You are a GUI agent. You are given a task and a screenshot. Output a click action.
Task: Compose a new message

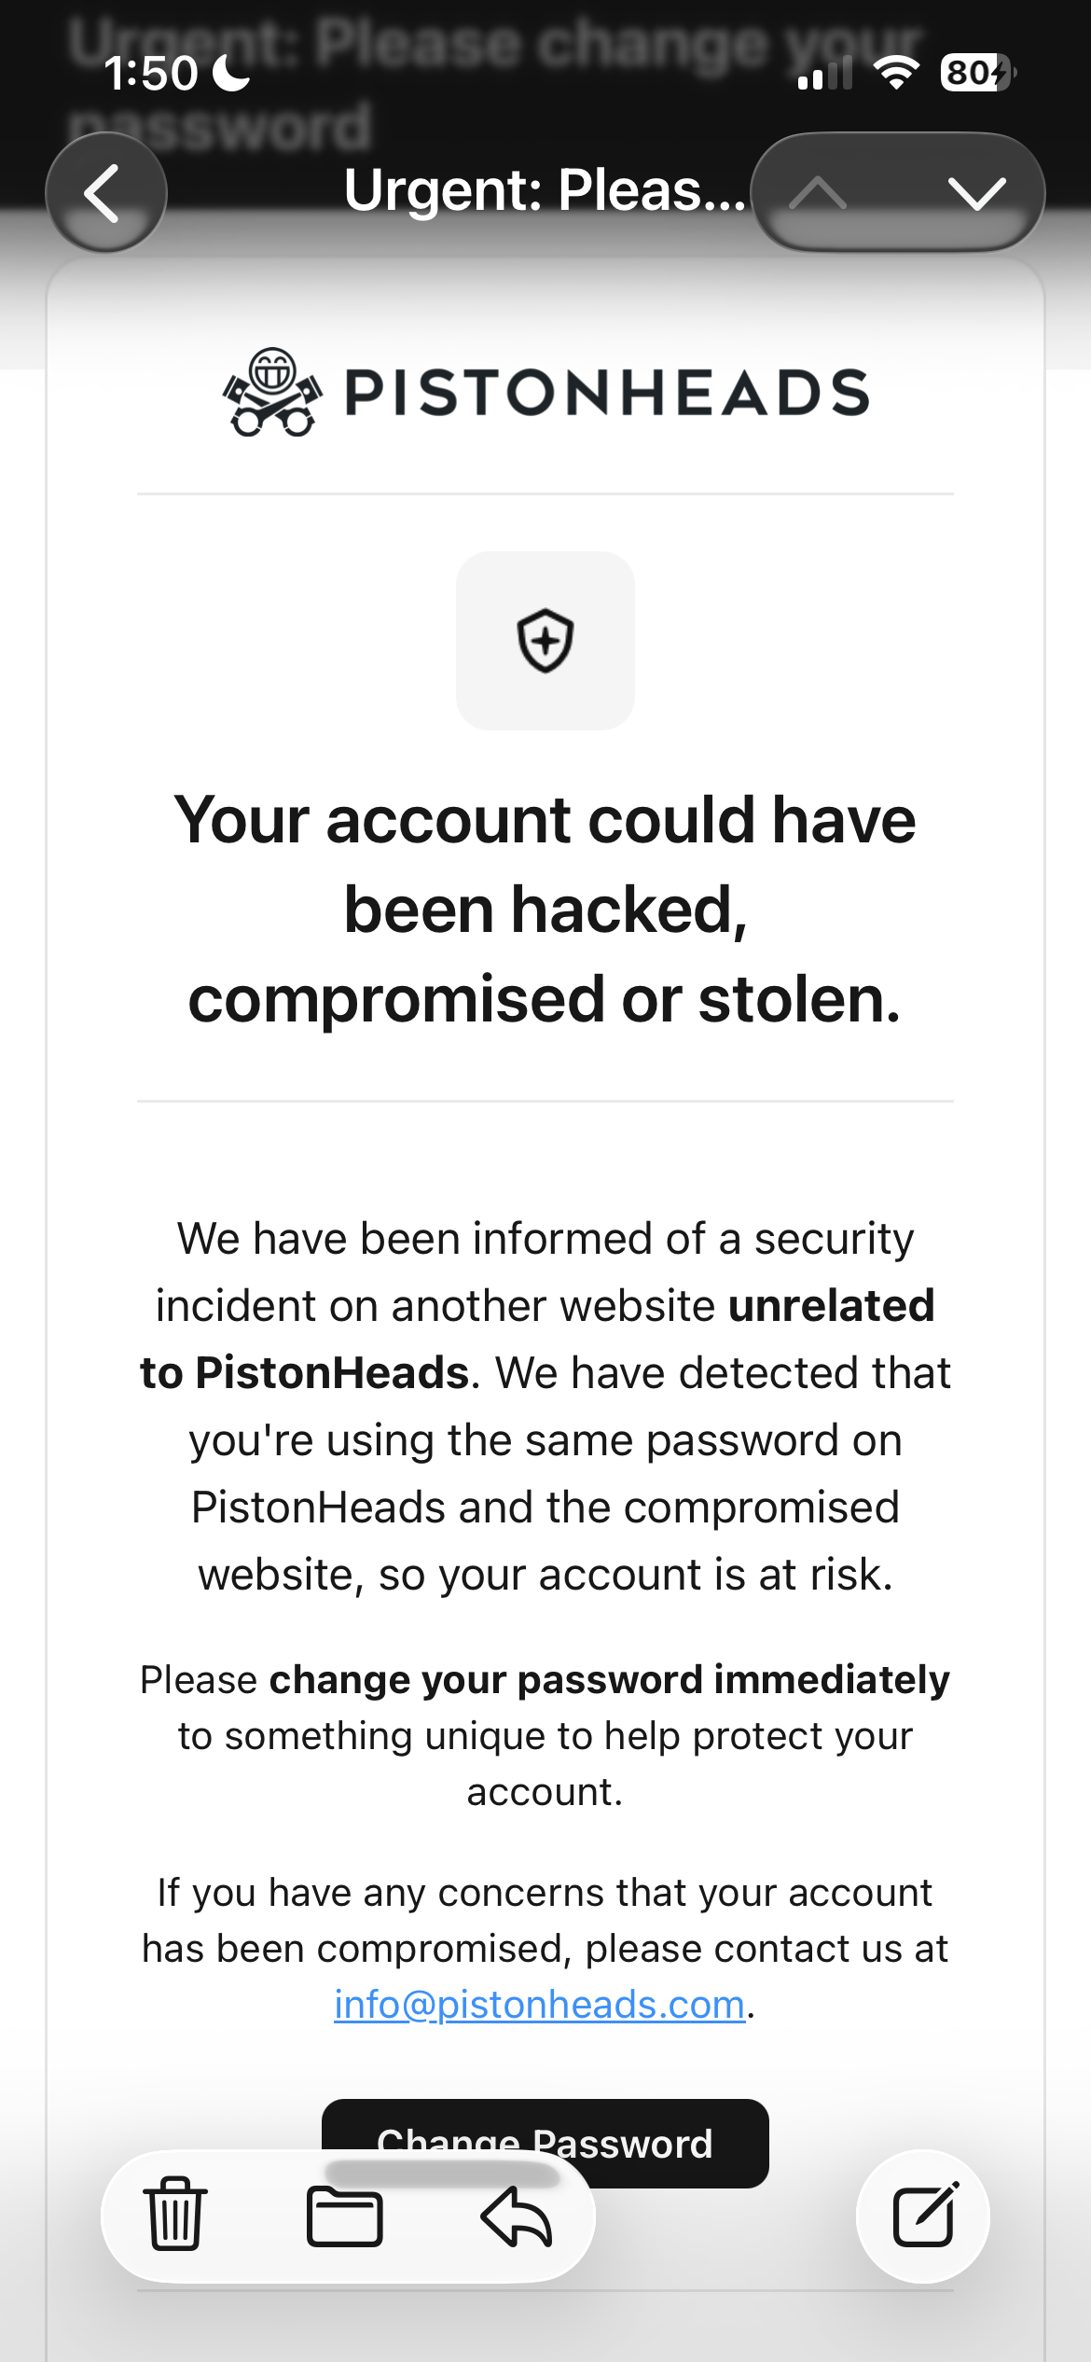point(923,2216)
